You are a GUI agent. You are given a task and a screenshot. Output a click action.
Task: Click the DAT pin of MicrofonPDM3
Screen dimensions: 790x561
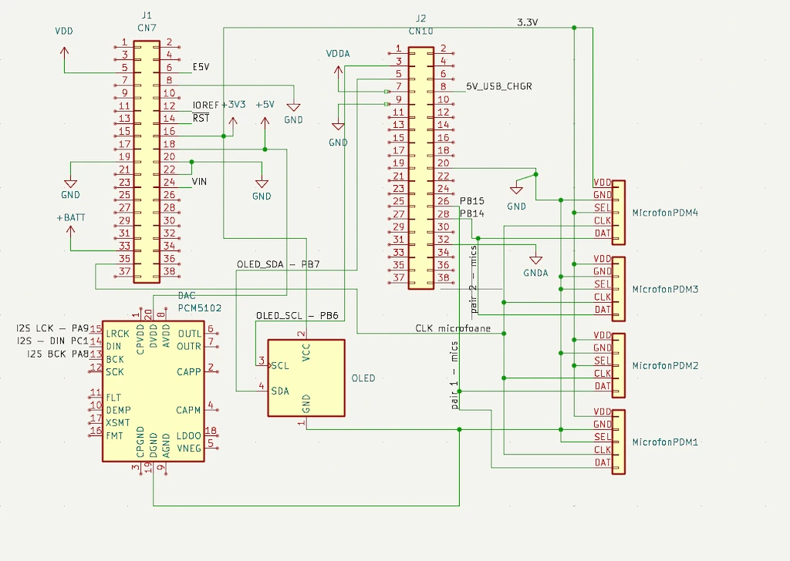(x=603, y=310)
